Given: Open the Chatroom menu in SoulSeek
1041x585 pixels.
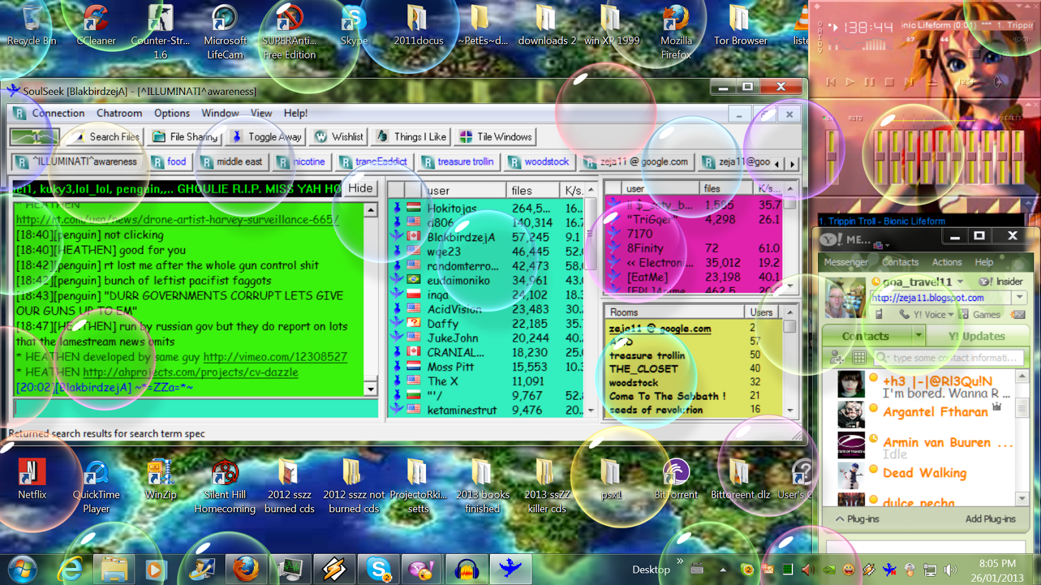Looking at the screenshot, I should coord(119,113).
